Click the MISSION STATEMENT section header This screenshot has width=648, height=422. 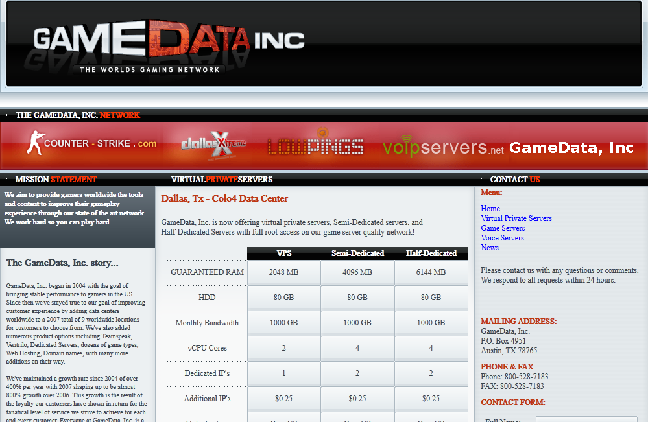point(56,179)
